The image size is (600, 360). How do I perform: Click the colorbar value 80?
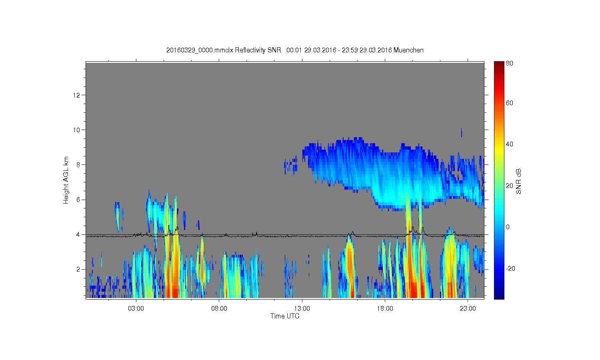tap(510, 63)
